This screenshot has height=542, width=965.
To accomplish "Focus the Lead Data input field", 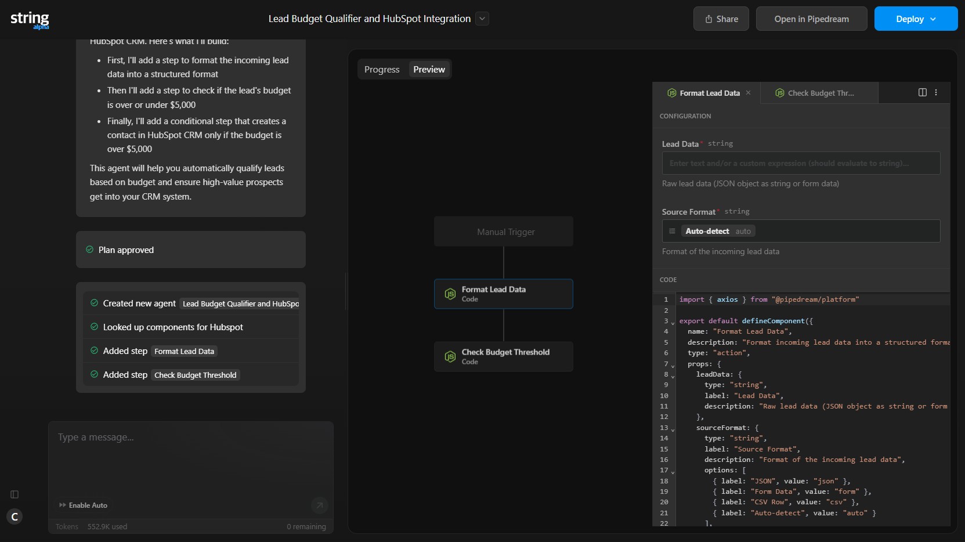I will [x=801, y=163].
